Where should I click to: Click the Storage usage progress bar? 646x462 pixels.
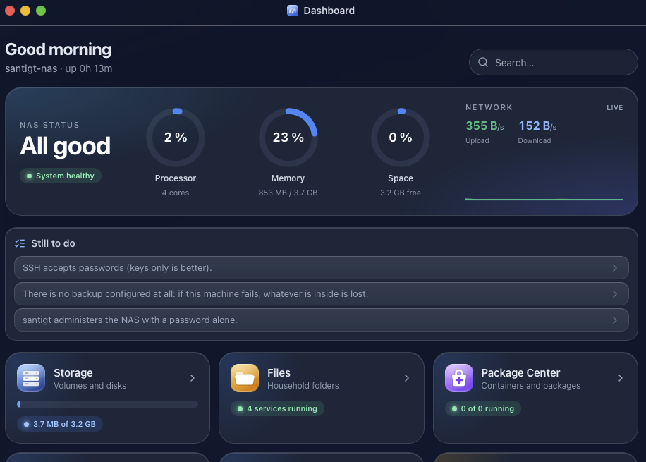point(107,404)
